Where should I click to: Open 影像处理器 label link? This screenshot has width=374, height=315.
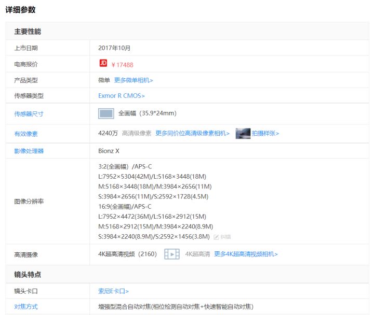[29, 151]
